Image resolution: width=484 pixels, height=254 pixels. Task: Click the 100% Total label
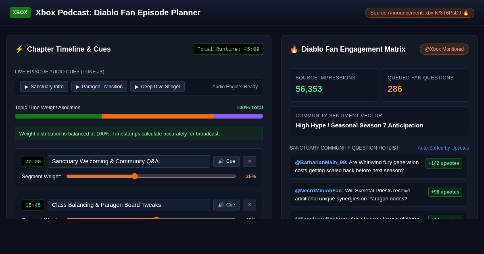(250, 108)
